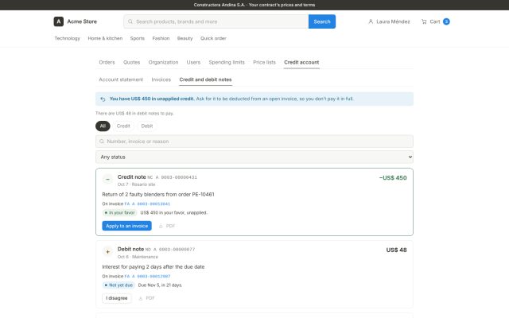Viewport: 509px width, 318px height.
Task: Open the Spending limits tab
Action: (227, 62)
